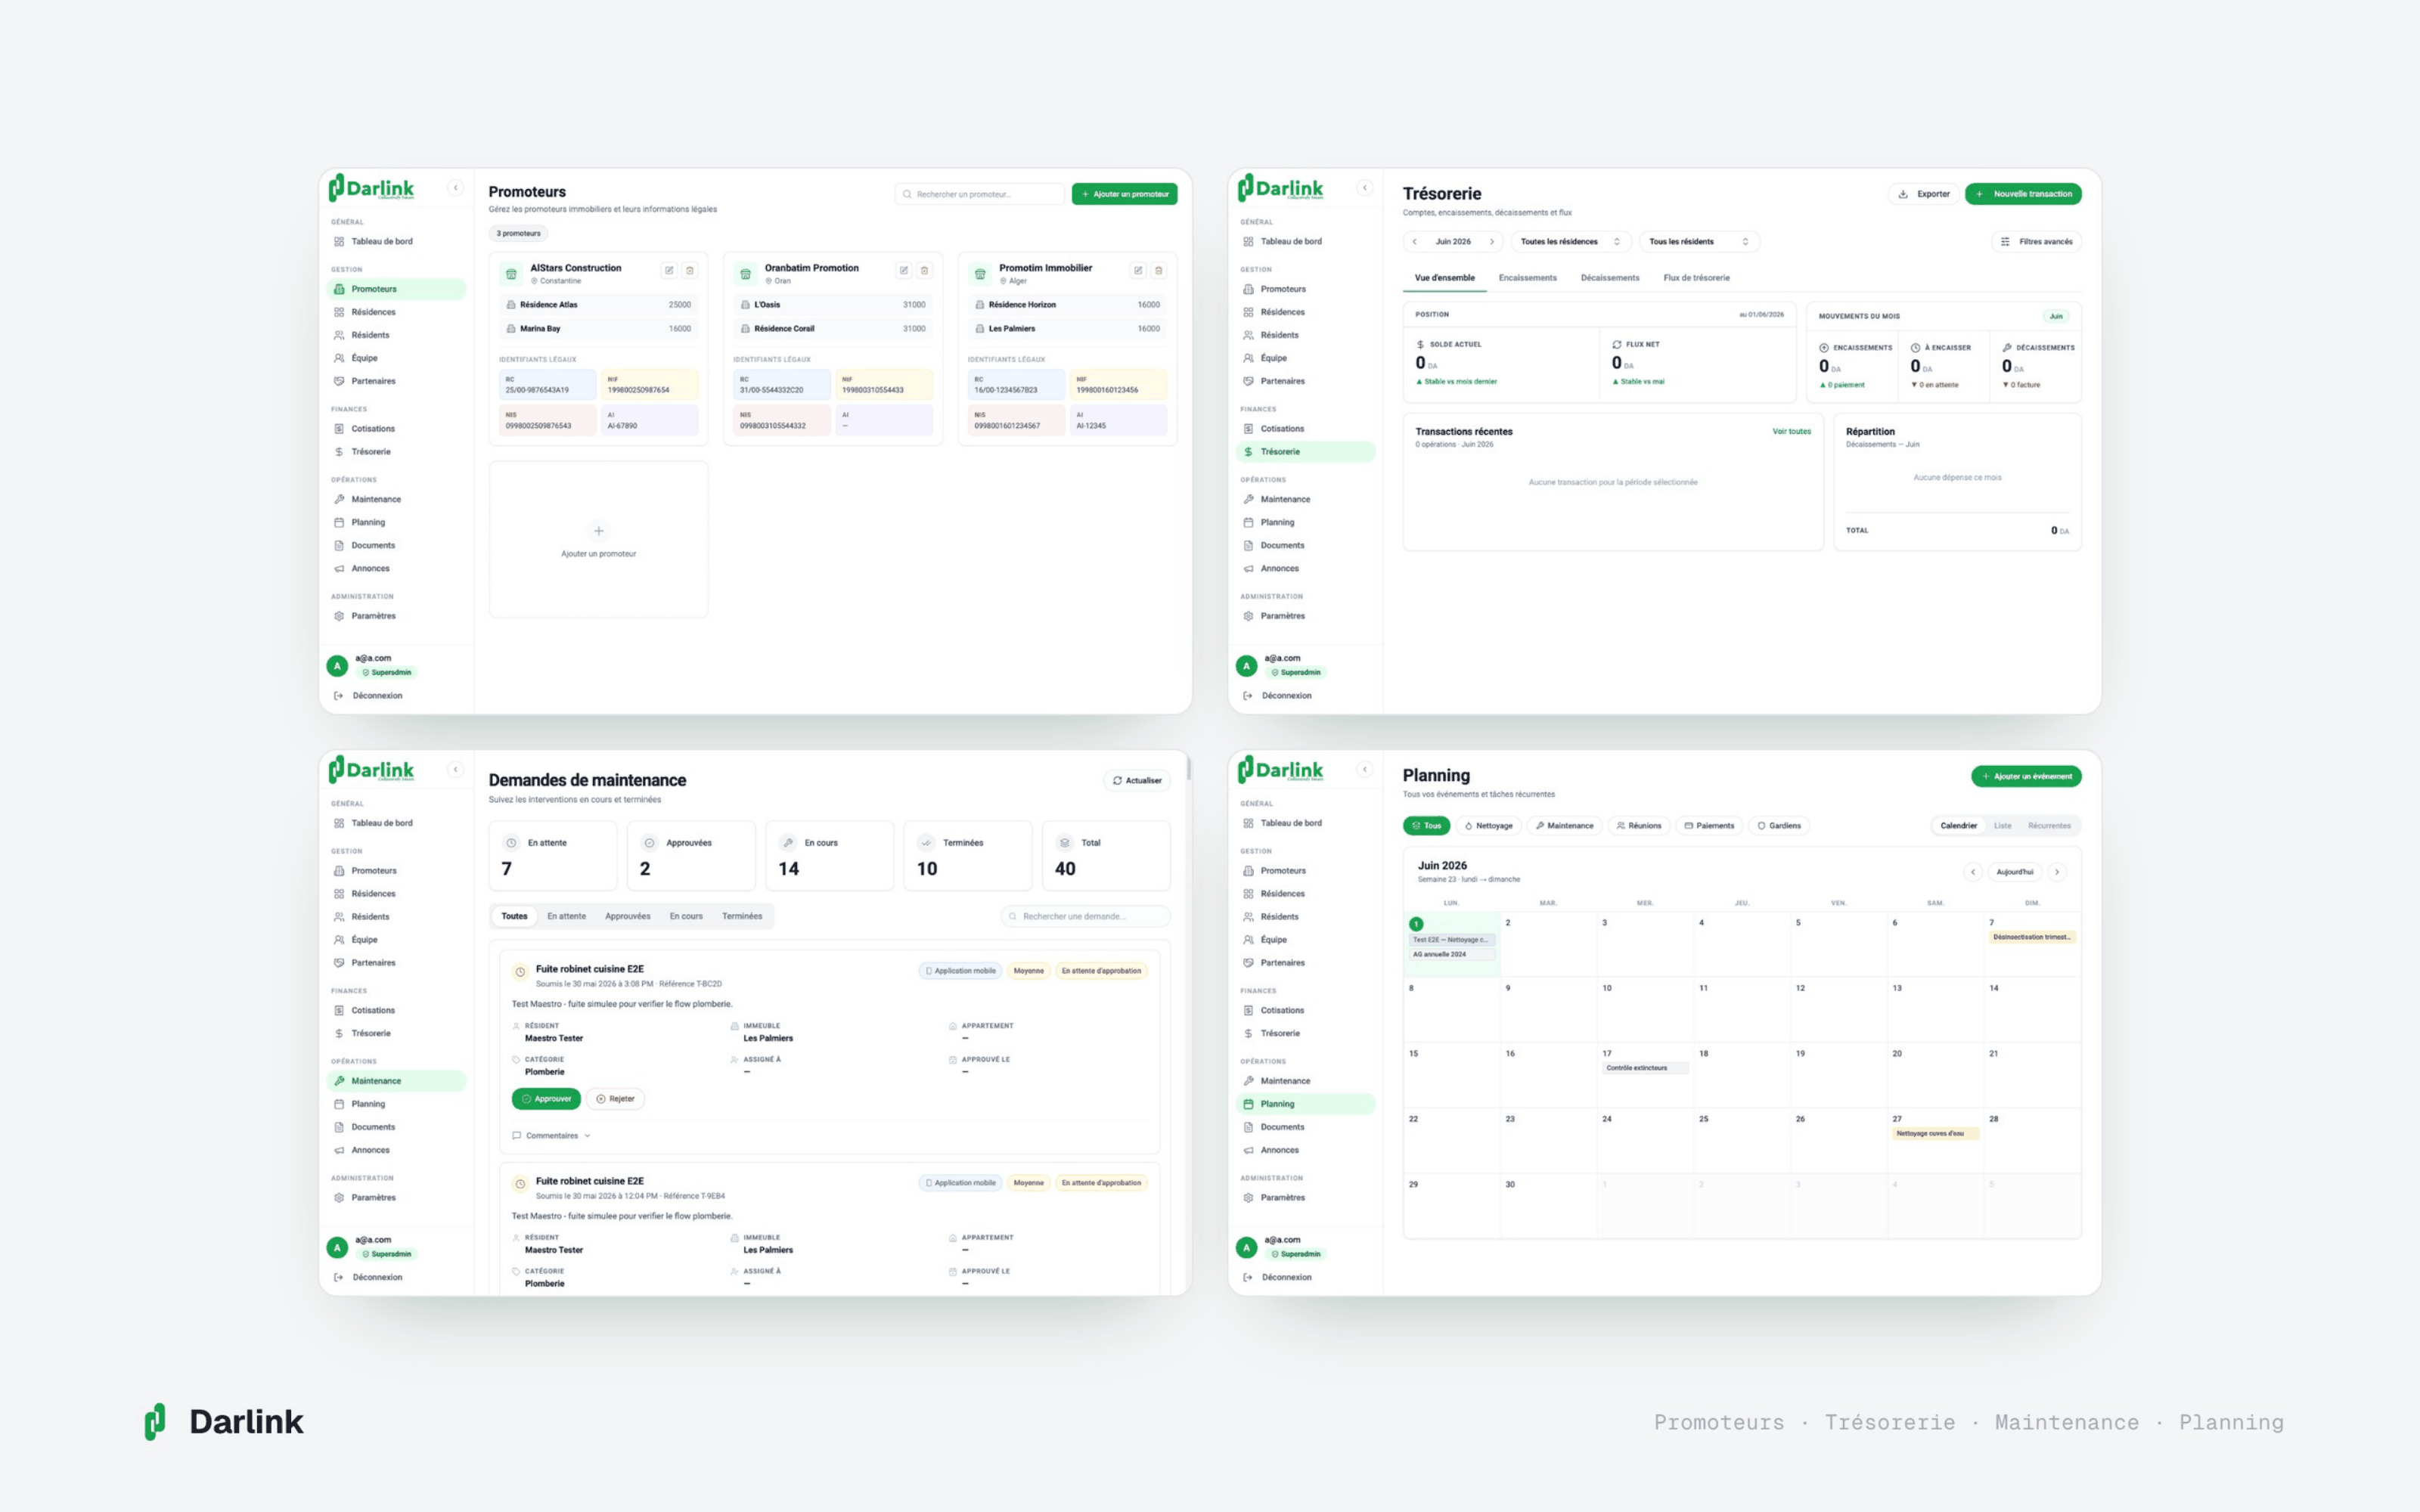Image resolution: width=2420 pixels, height=1512 pixels.
Task: Toggle the Gardiens filter chip in Planning
Action: (x=1779, y=826)
